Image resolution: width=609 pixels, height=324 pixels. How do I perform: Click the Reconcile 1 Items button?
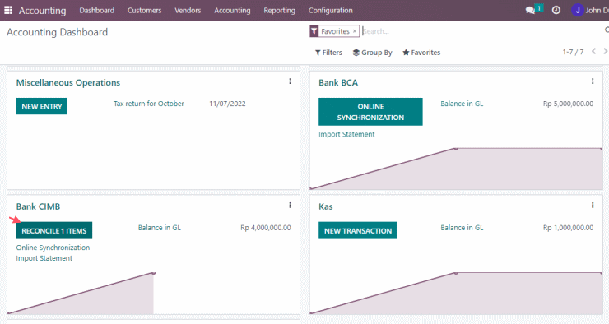(x=54, y=230)
